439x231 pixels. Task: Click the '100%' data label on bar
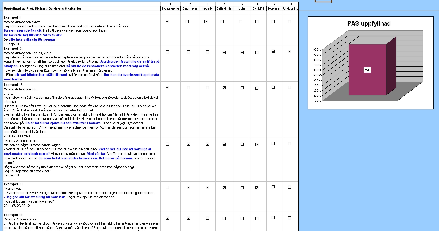367,70
